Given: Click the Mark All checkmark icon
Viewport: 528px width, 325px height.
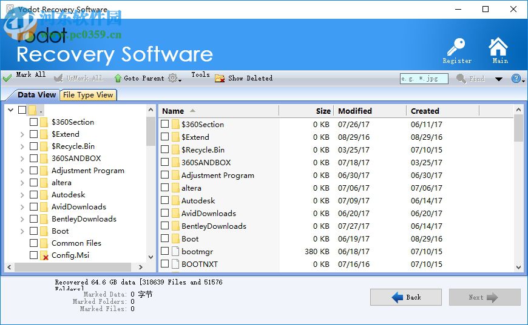Looking at the screenshot, I should click(x=7, y=78).
